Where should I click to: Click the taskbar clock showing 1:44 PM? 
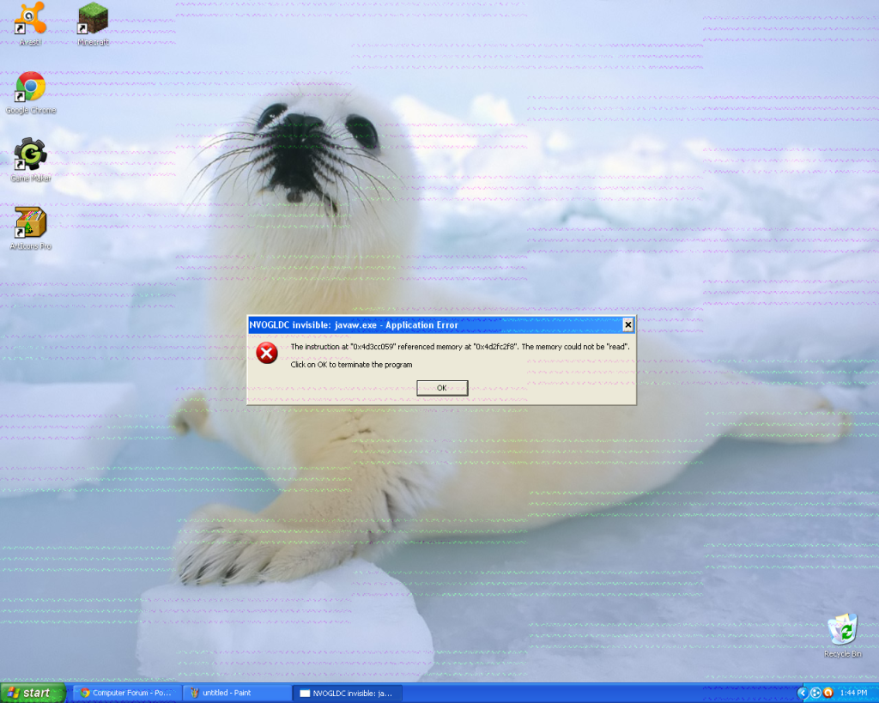click(x=854, y=693)
